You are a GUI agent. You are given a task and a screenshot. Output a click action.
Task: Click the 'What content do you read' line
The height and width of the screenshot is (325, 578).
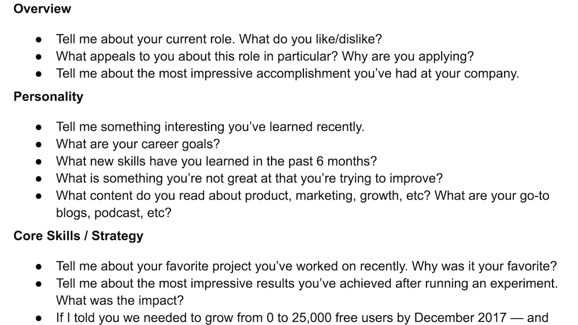tap(303, 196)
